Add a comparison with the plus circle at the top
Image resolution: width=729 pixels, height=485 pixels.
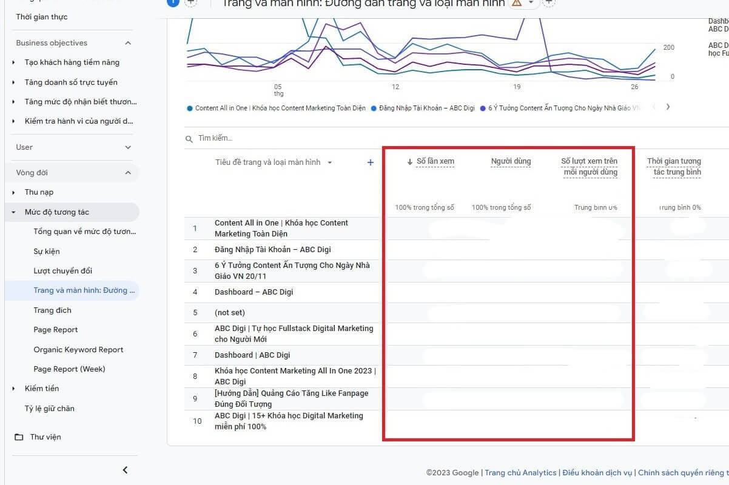click(x=190, y=2)
